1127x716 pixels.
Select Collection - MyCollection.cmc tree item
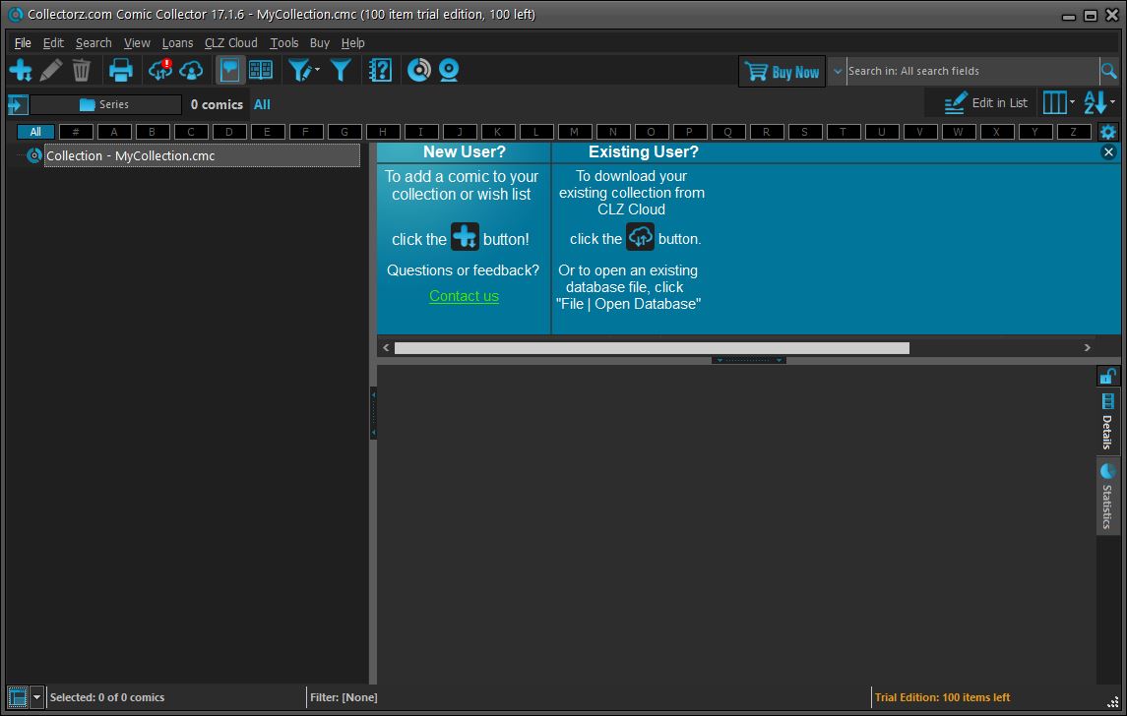point(130,155)
